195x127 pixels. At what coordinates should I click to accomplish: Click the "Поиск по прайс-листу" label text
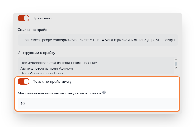[x=52, y=82]
